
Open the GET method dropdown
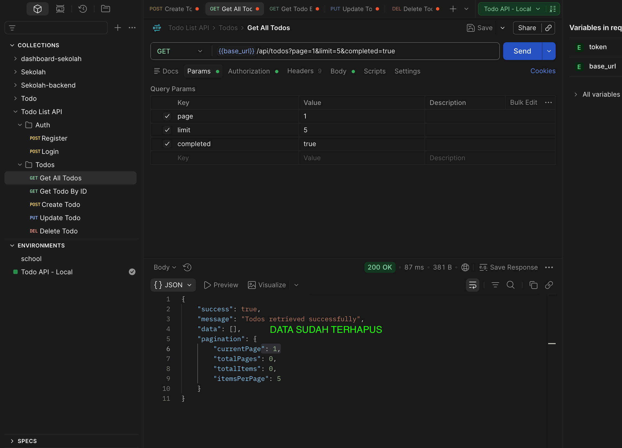pyautogui.click(x=180, y=51)
